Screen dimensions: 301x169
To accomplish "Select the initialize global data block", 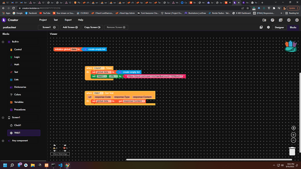I will coord(68,49).
